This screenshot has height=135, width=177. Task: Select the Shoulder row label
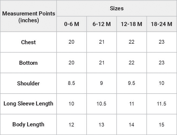(28, 83)
